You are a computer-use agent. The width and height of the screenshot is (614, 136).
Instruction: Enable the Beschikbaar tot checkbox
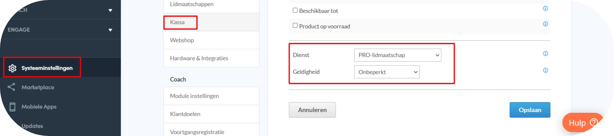[295, 10]
